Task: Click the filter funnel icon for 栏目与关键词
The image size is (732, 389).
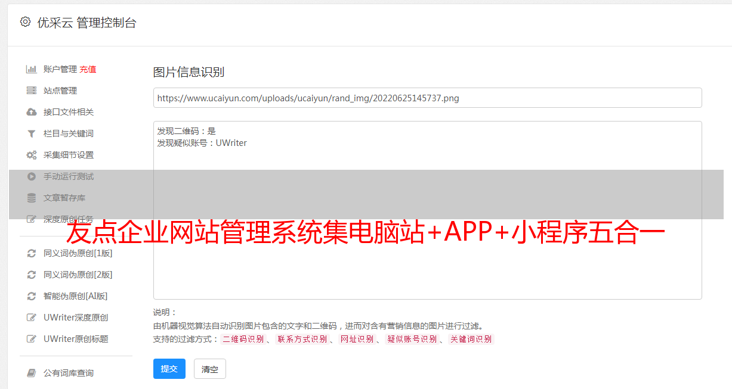Action: coord(32,133)
